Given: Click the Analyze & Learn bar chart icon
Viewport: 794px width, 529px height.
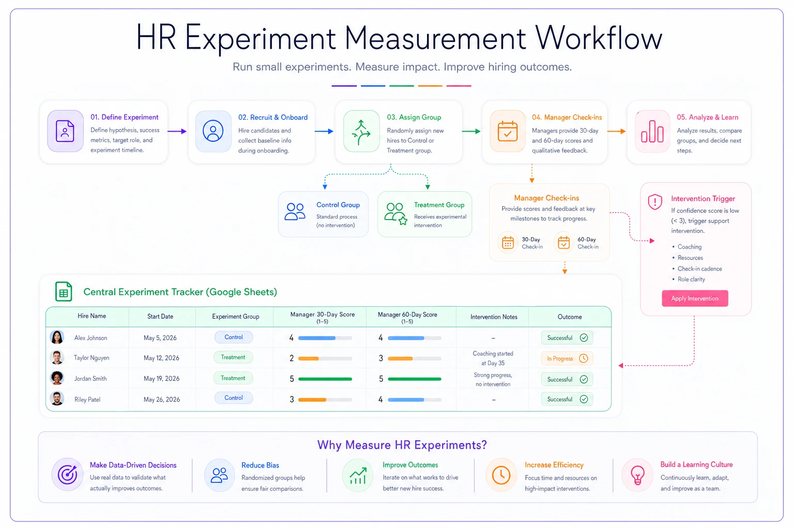Looking at the screenshot, I should [652, 131].
